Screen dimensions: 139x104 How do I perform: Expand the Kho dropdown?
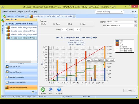(135, 26)
